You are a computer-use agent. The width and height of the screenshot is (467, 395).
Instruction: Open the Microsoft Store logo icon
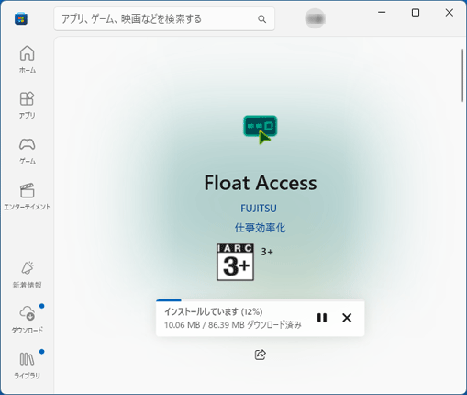tap(21, 18)
